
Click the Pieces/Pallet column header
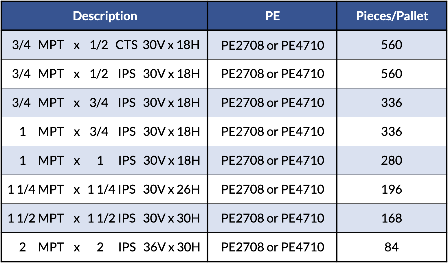tap(392, 16)
